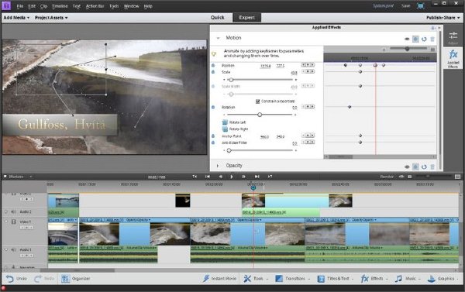
Task: Collapse the Motion effect section
Action: pyautogui.click(x=218, y=38)
